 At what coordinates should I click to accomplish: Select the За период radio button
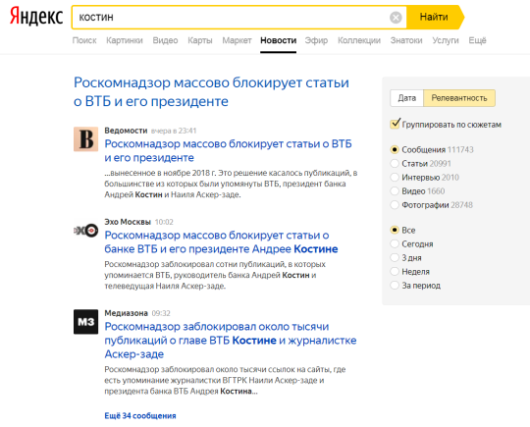point(395,286)
